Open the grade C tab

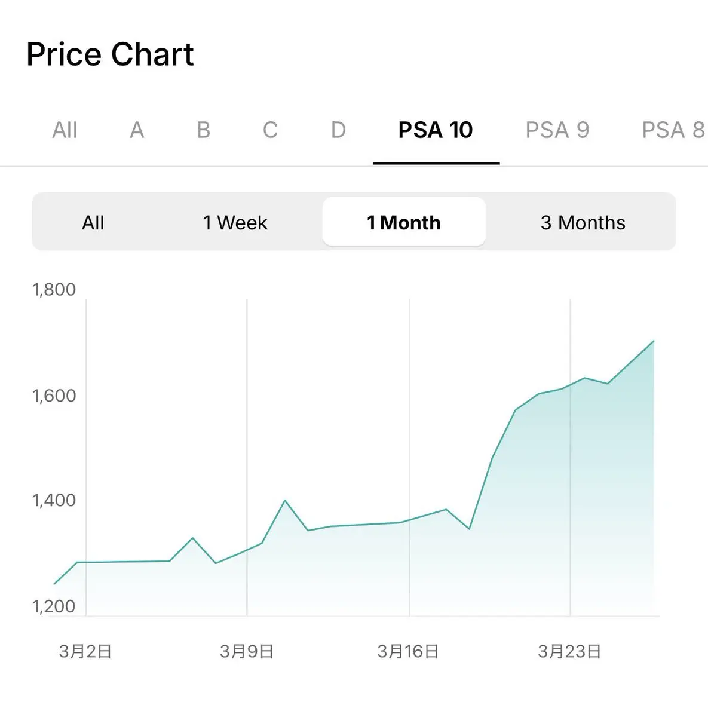pyautogui.click(x=270, y=130)
